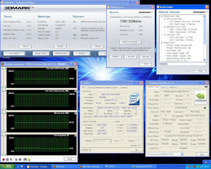Click the To Excel button
The width and height of the screenshot is (211, 169).
[x=131, y=57]
